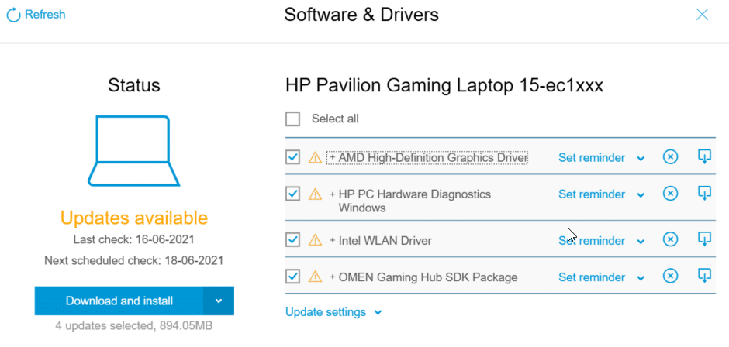Click the Software & Drivers title
Image resolution: width=729 pixels, height=347 pixels.
tap(361, 15)
